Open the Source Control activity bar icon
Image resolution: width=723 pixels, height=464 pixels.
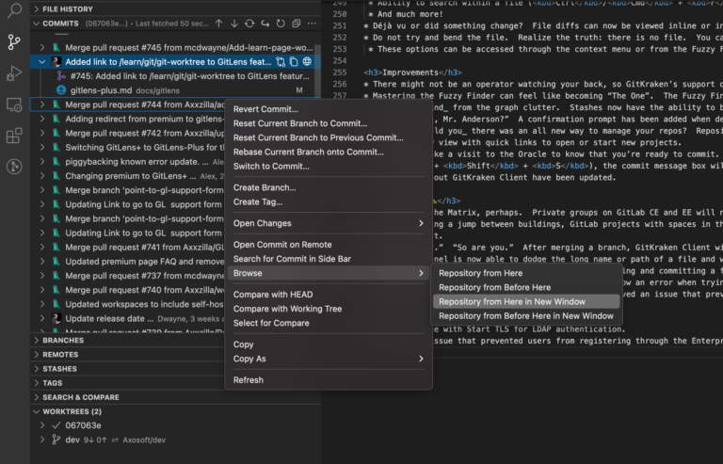point(14,41)
